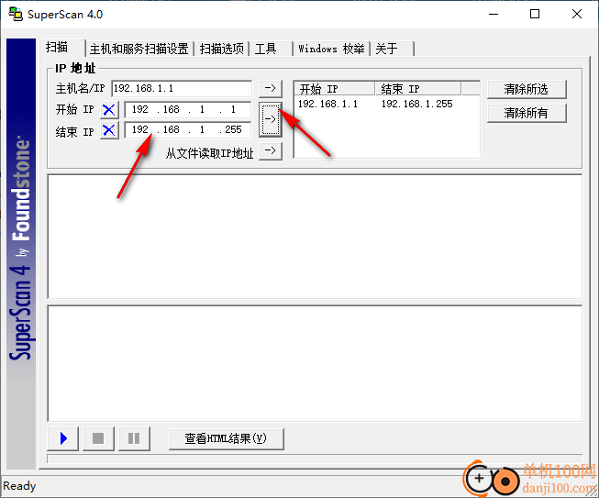Open the 主机和服务扫描设置 tab

139,49
